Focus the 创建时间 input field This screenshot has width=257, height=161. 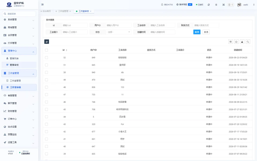(162, 32)
